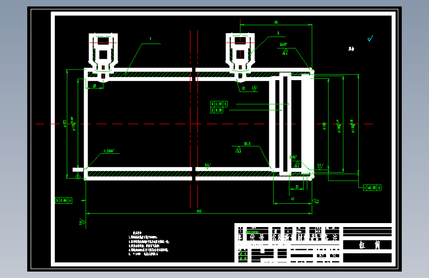
Task: Select the 'R1' radius callout
Action: (x=244, y=89)
